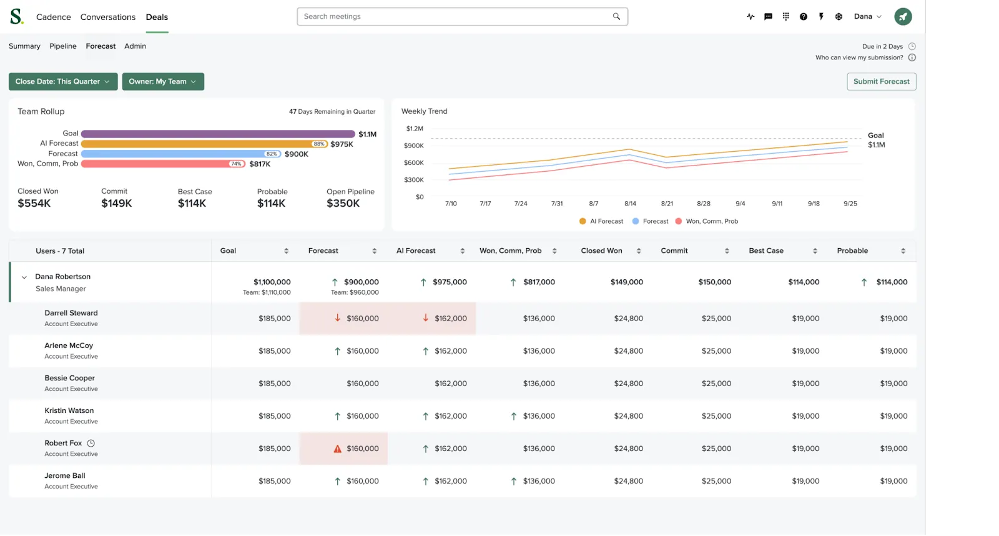Screen dimensions: 999x536
Task: Toggle the Forecast series in chart legend
Action: coord(650,221)
